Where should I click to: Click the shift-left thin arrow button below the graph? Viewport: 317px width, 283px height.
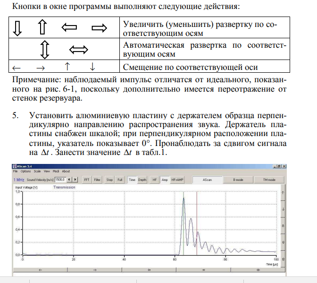tap(40, 270)
